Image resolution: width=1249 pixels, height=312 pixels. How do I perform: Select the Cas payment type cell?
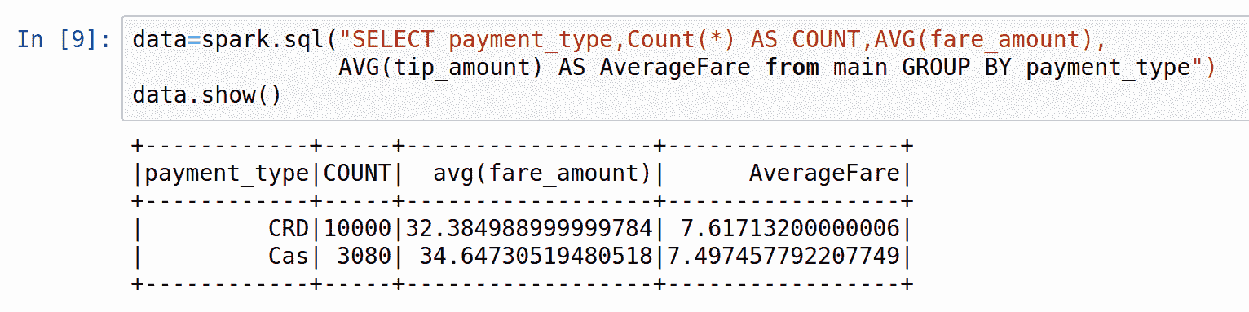point(289,257)
